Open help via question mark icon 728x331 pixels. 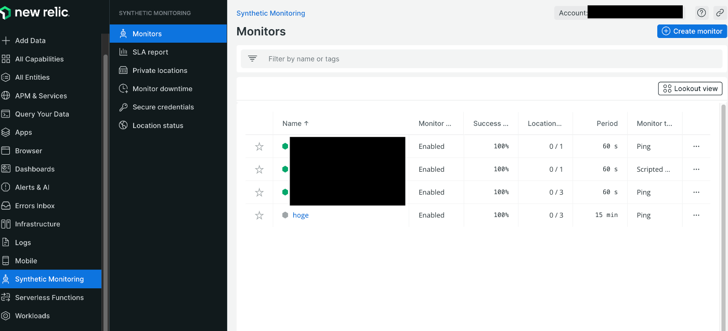[x=702, y=13]
